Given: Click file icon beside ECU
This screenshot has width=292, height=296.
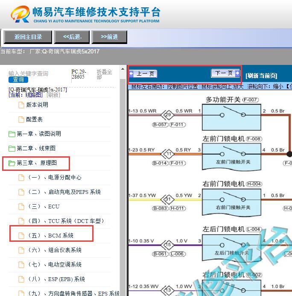Looking at the screenshot, I should [x=21, y=207].
